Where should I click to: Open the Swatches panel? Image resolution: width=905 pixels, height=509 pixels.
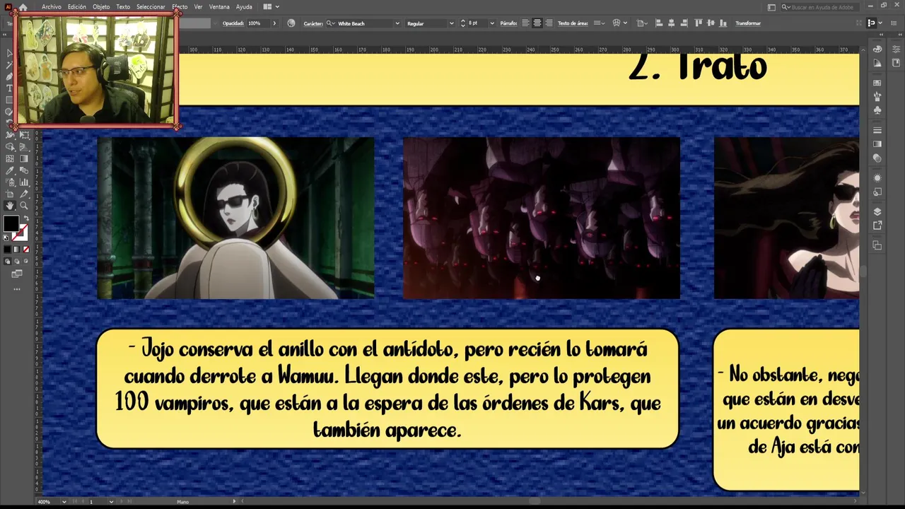877,83
